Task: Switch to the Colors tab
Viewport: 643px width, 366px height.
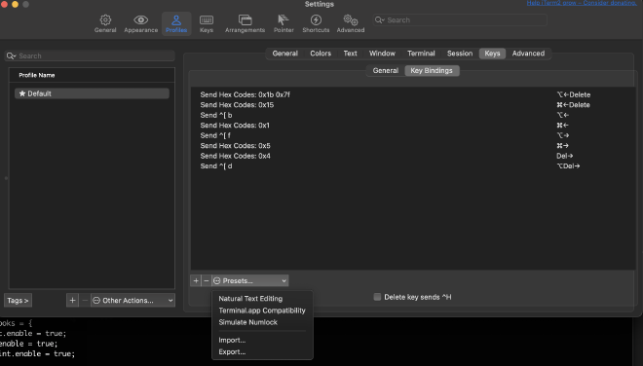Action: [321, 54]
